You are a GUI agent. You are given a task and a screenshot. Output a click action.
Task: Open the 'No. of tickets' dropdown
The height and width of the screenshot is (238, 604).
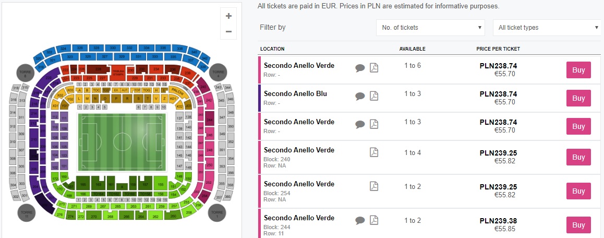pos(431,28)
